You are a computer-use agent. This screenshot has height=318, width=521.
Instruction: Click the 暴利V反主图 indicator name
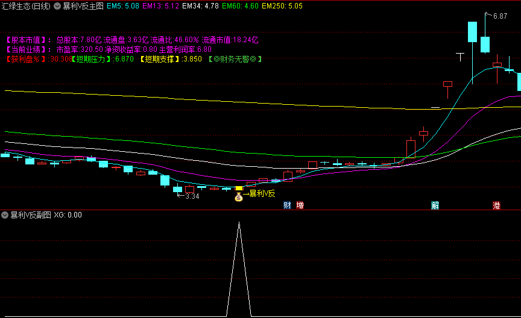(x=83, y=6)
